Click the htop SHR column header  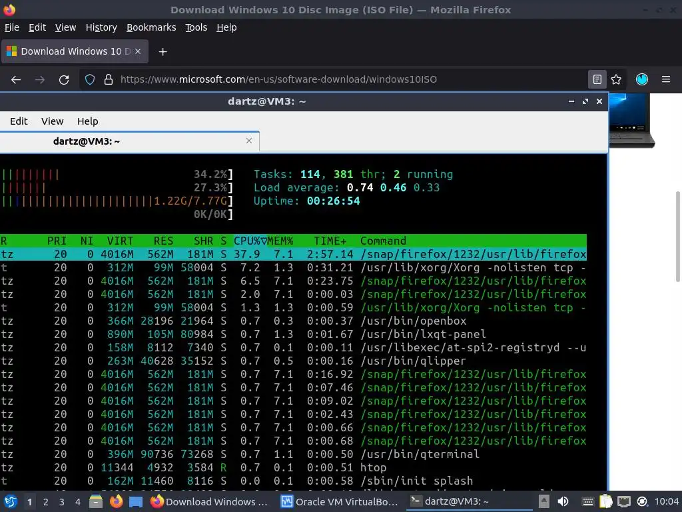click(x=203, y=241)
